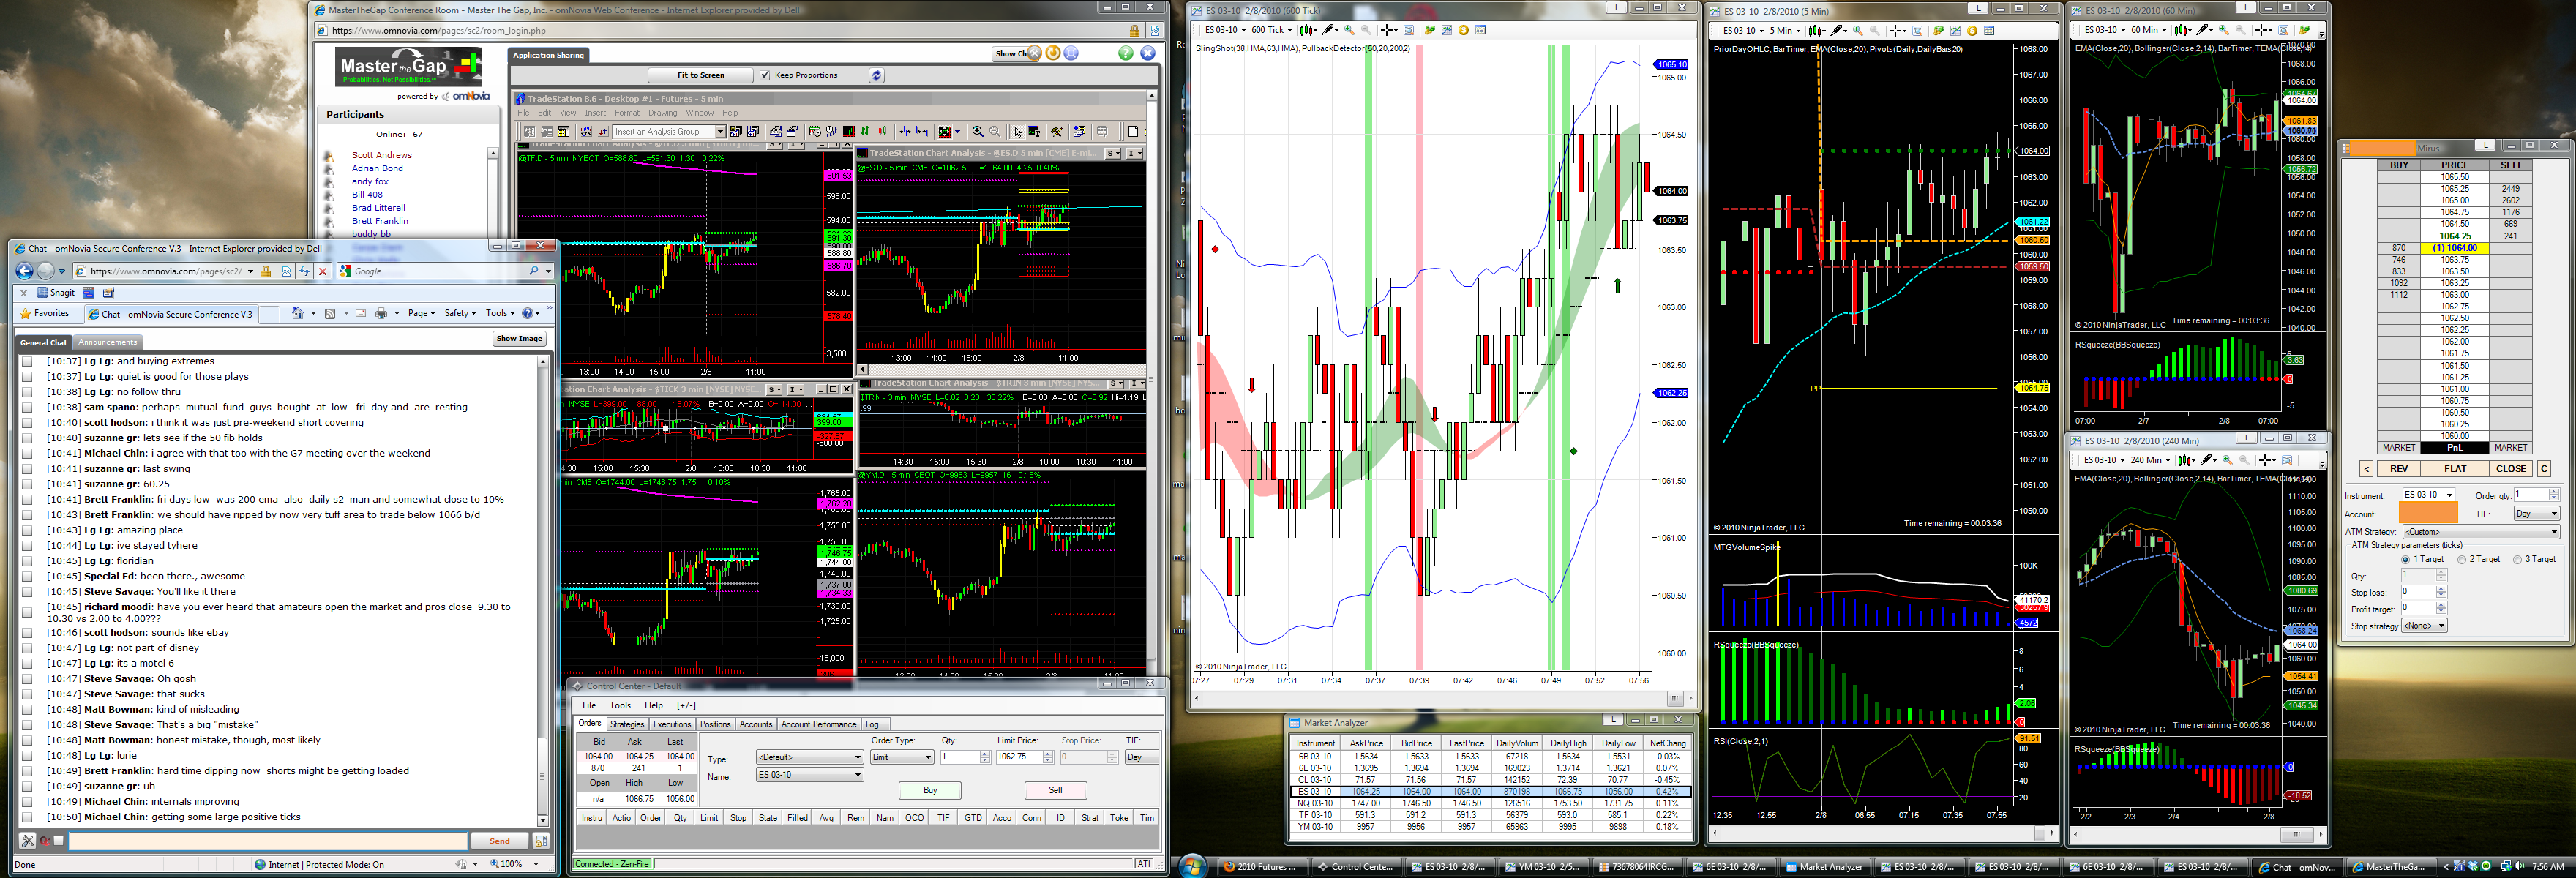The height and width of the screenshot is (878, 2576).
Task: Toggle Keep Proportions checkbox
Action: (765, 75)
